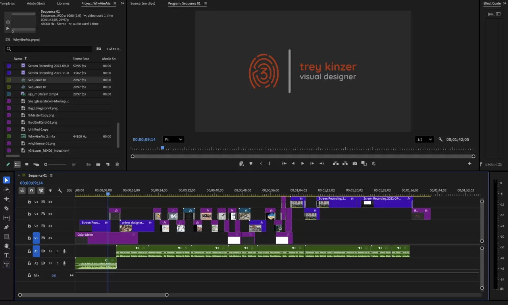
Task: Click the Export Frame camera icon
Action: click(354, 164)
